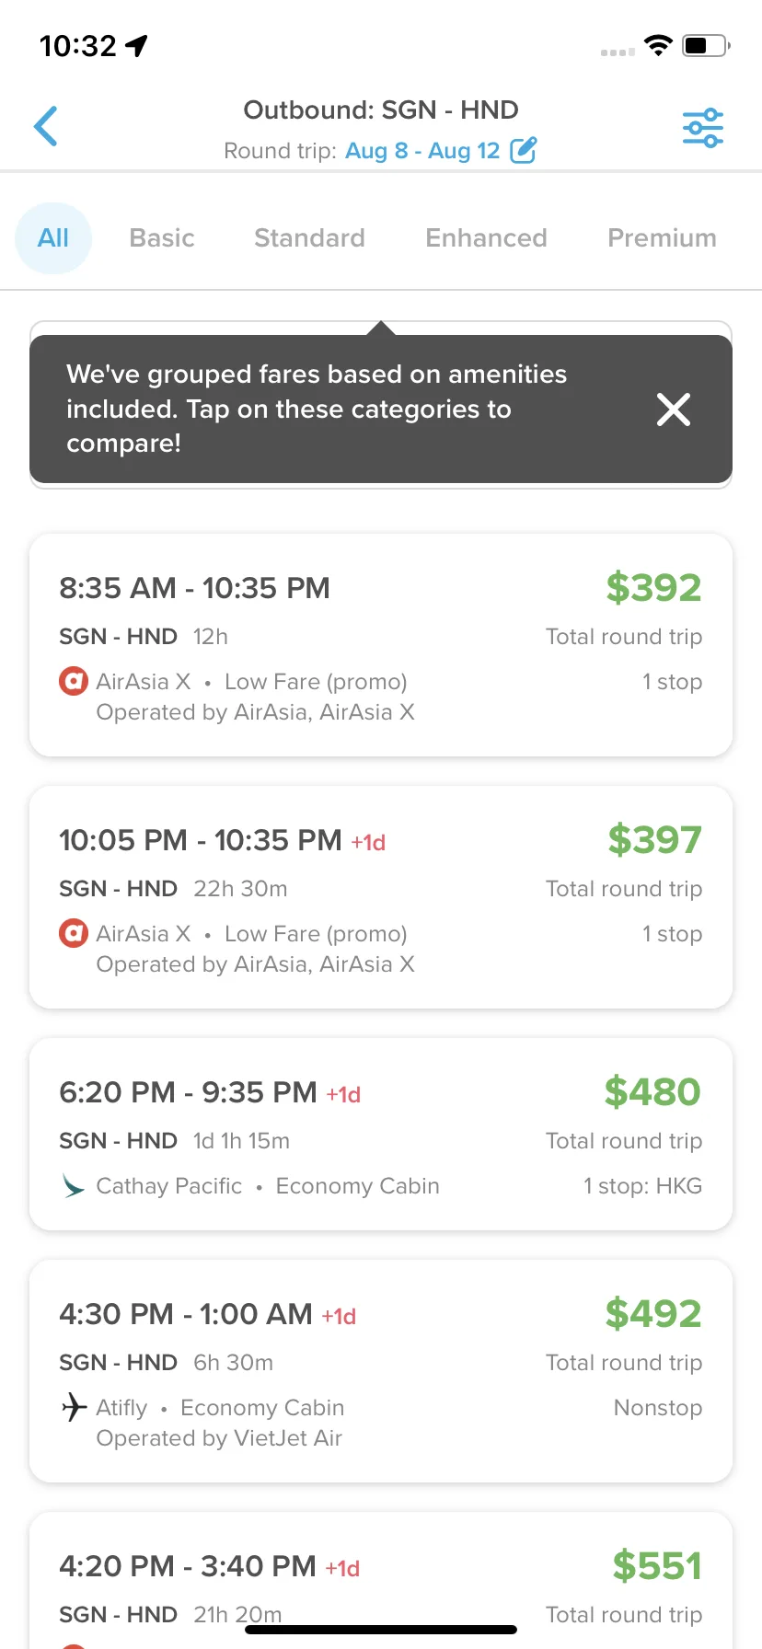Select the All fares tab
Viewport: 762px width, 1649px height.
pos(53,238)
